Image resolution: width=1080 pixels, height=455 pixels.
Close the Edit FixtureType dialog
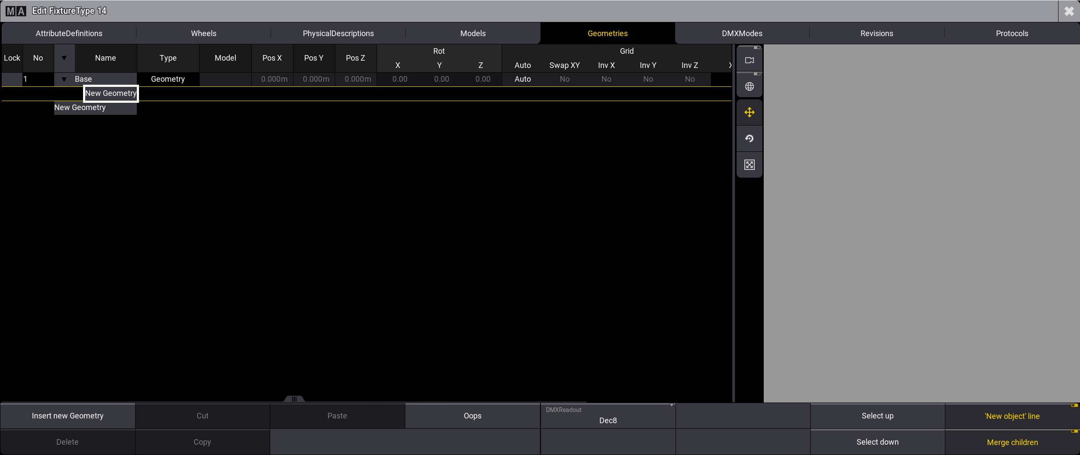click(1069, 11)
